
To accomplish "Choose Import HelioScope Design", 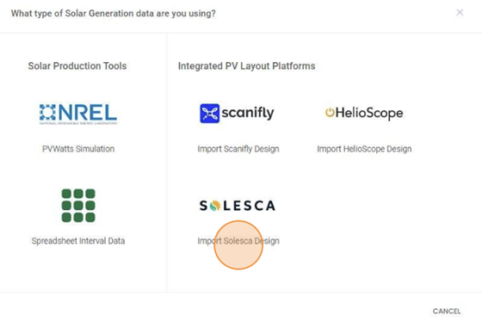I will [364, 149].
